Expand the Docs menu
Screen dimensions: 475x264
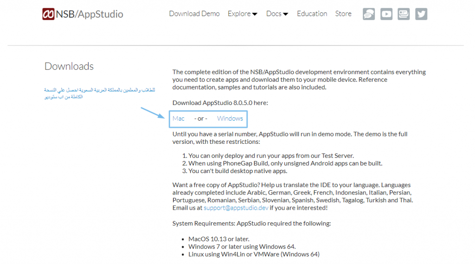277,13
